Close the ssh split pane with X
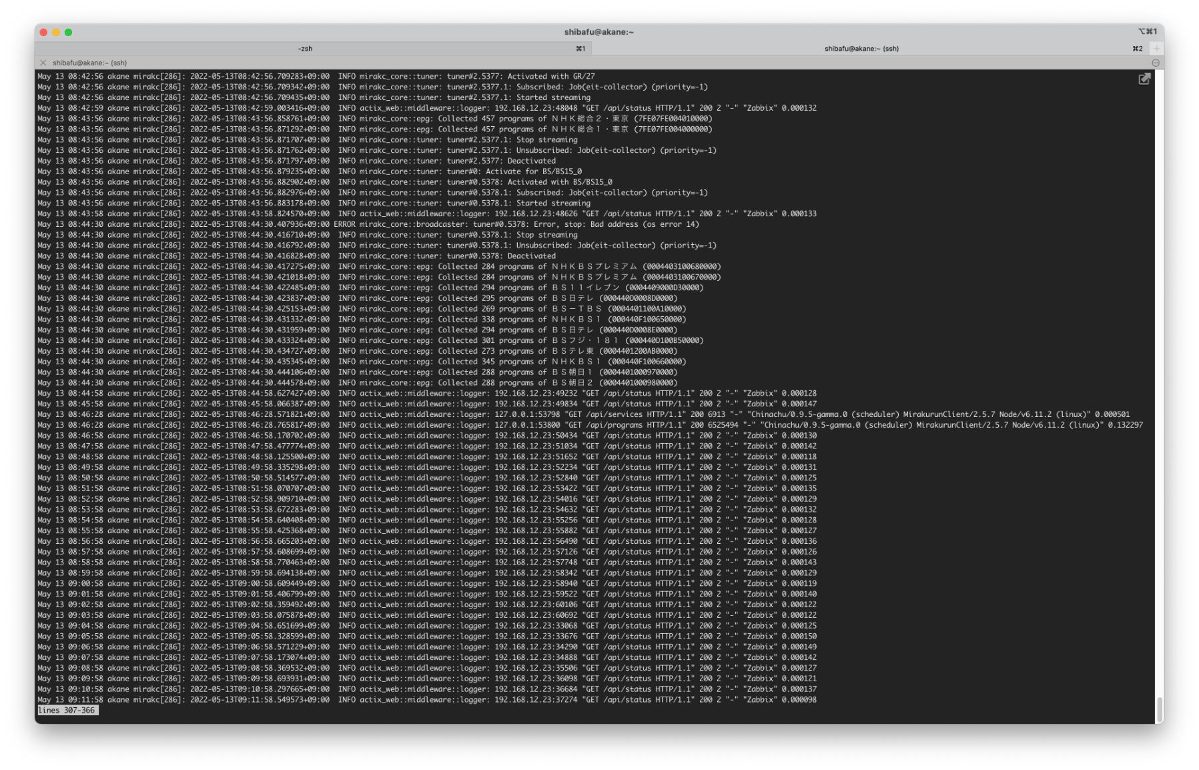The image size is (1199, 770). pyautogui.click(x=43, y=63)
